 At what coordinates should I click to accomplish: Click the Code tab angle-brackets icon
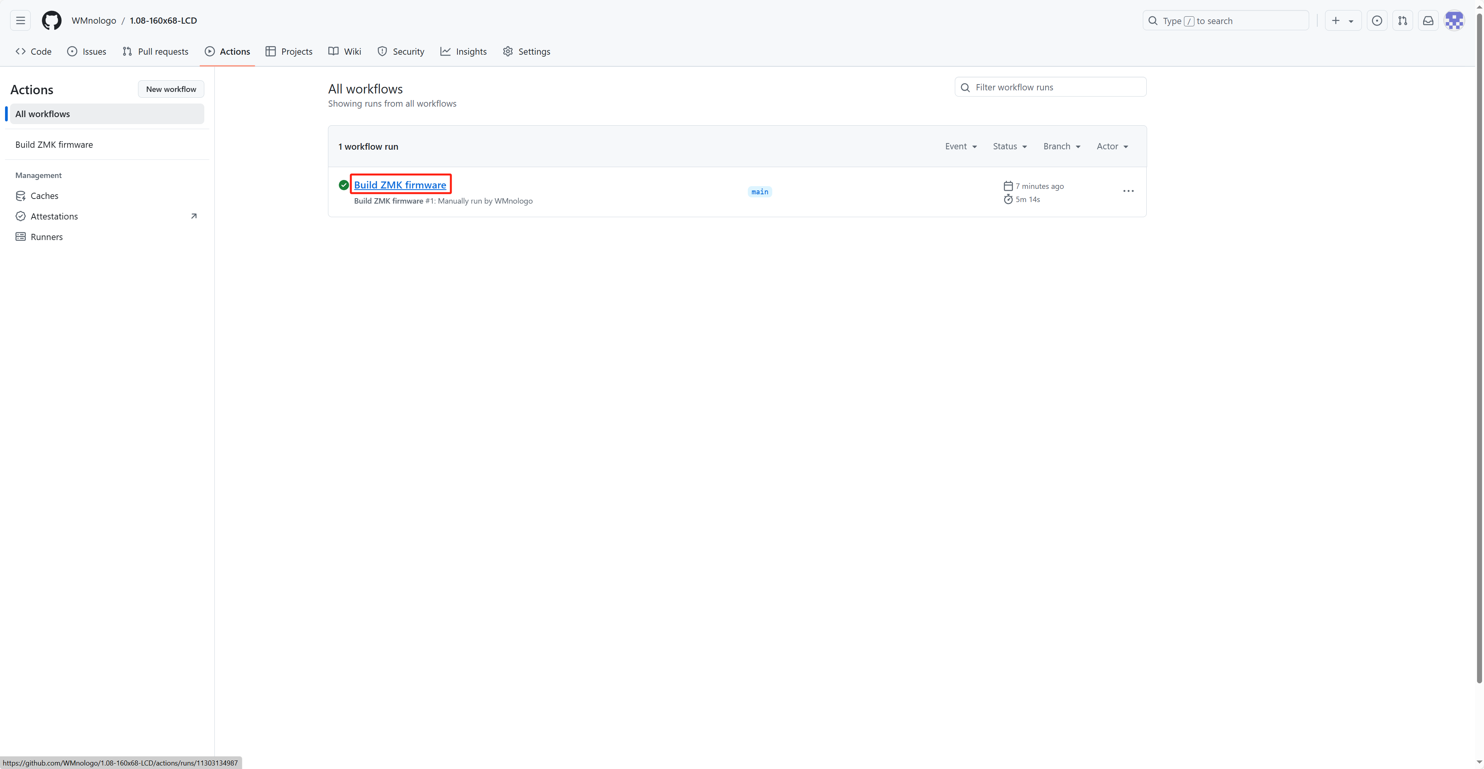21,51
